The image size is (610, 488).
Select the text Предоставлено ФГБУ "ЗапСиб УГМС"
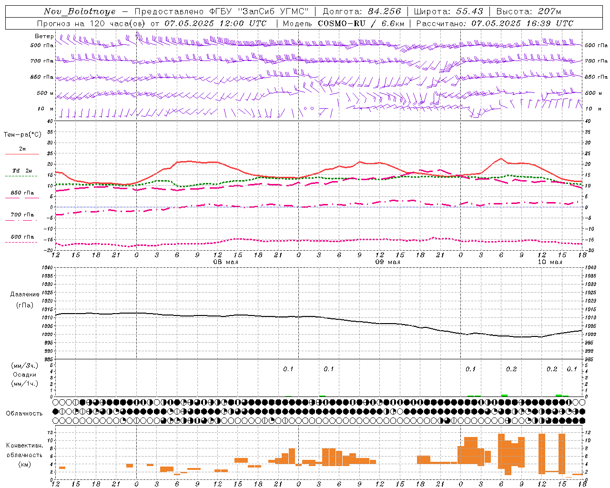click(x=222, y=11)
